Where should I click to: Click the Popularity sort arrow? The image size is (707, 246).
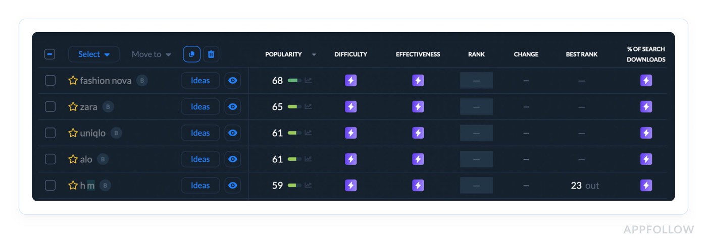click(x=314, y=54)
